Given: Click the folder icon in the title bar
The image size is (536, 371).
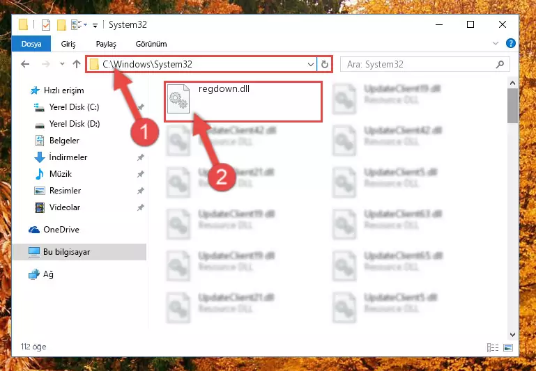Looking at the screenshot, I should point(23,24).
